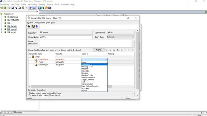The image size is (207, 116).
Task: Launch Workflow Monitor (M) purple icon
Action: pos(49,8)
